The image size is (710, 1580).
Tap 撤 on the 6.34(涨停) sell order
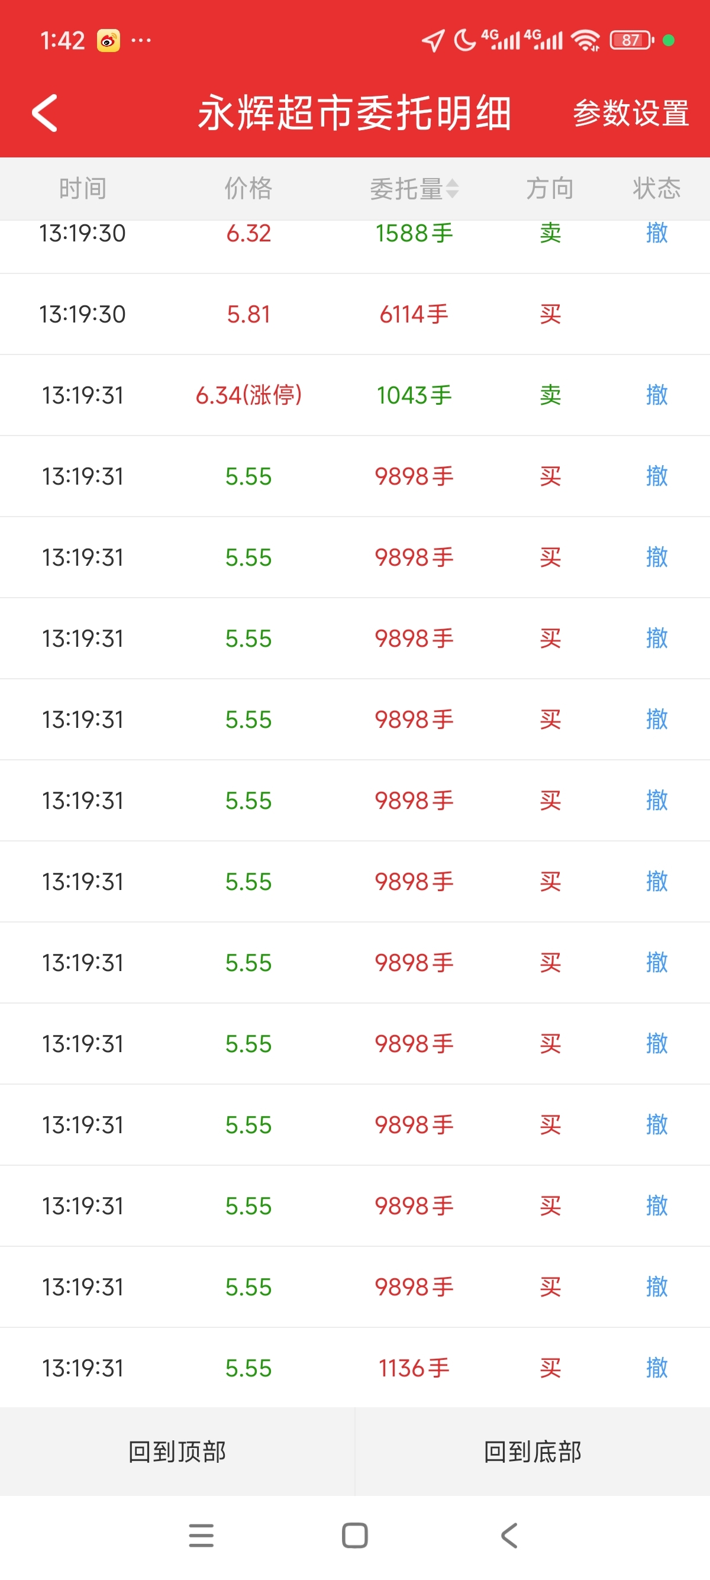tap(656, 395)
